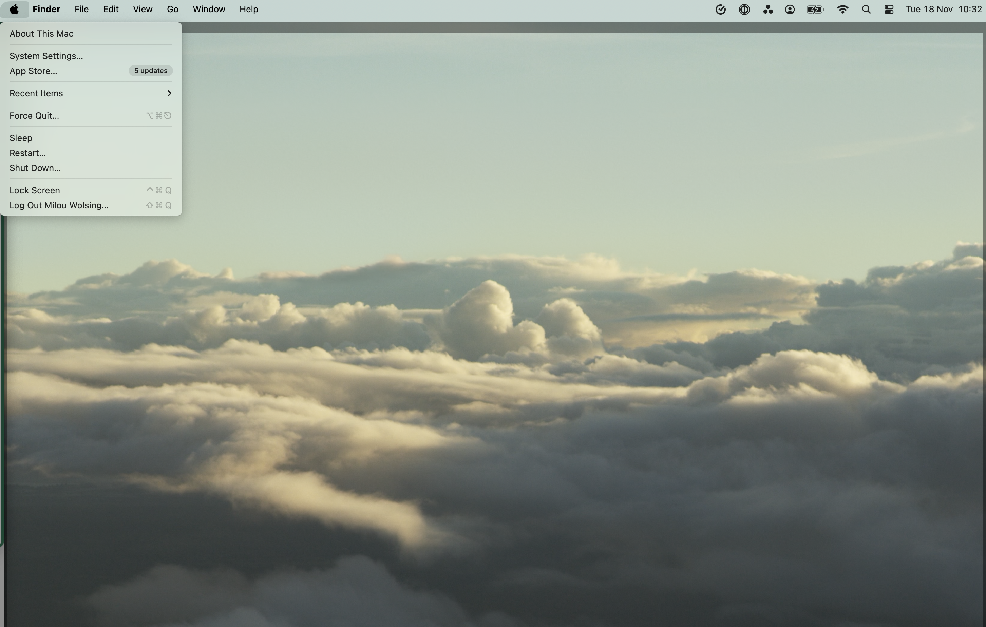Open user account menu bar icon

click(x=790, y=9)
